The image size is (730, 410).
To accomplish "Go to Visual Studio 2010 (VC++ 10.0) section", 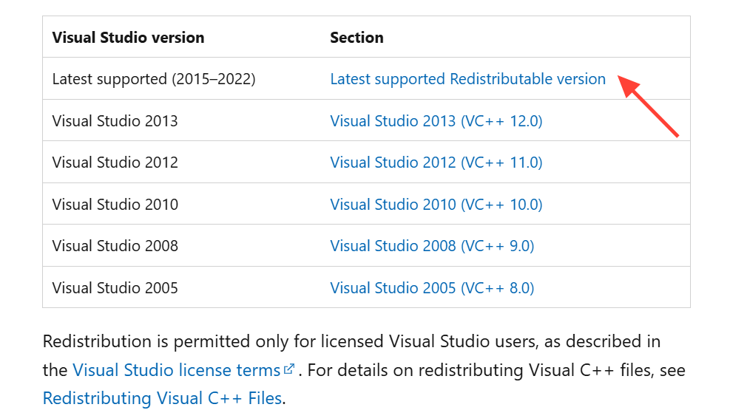I will tap(436, 204).
